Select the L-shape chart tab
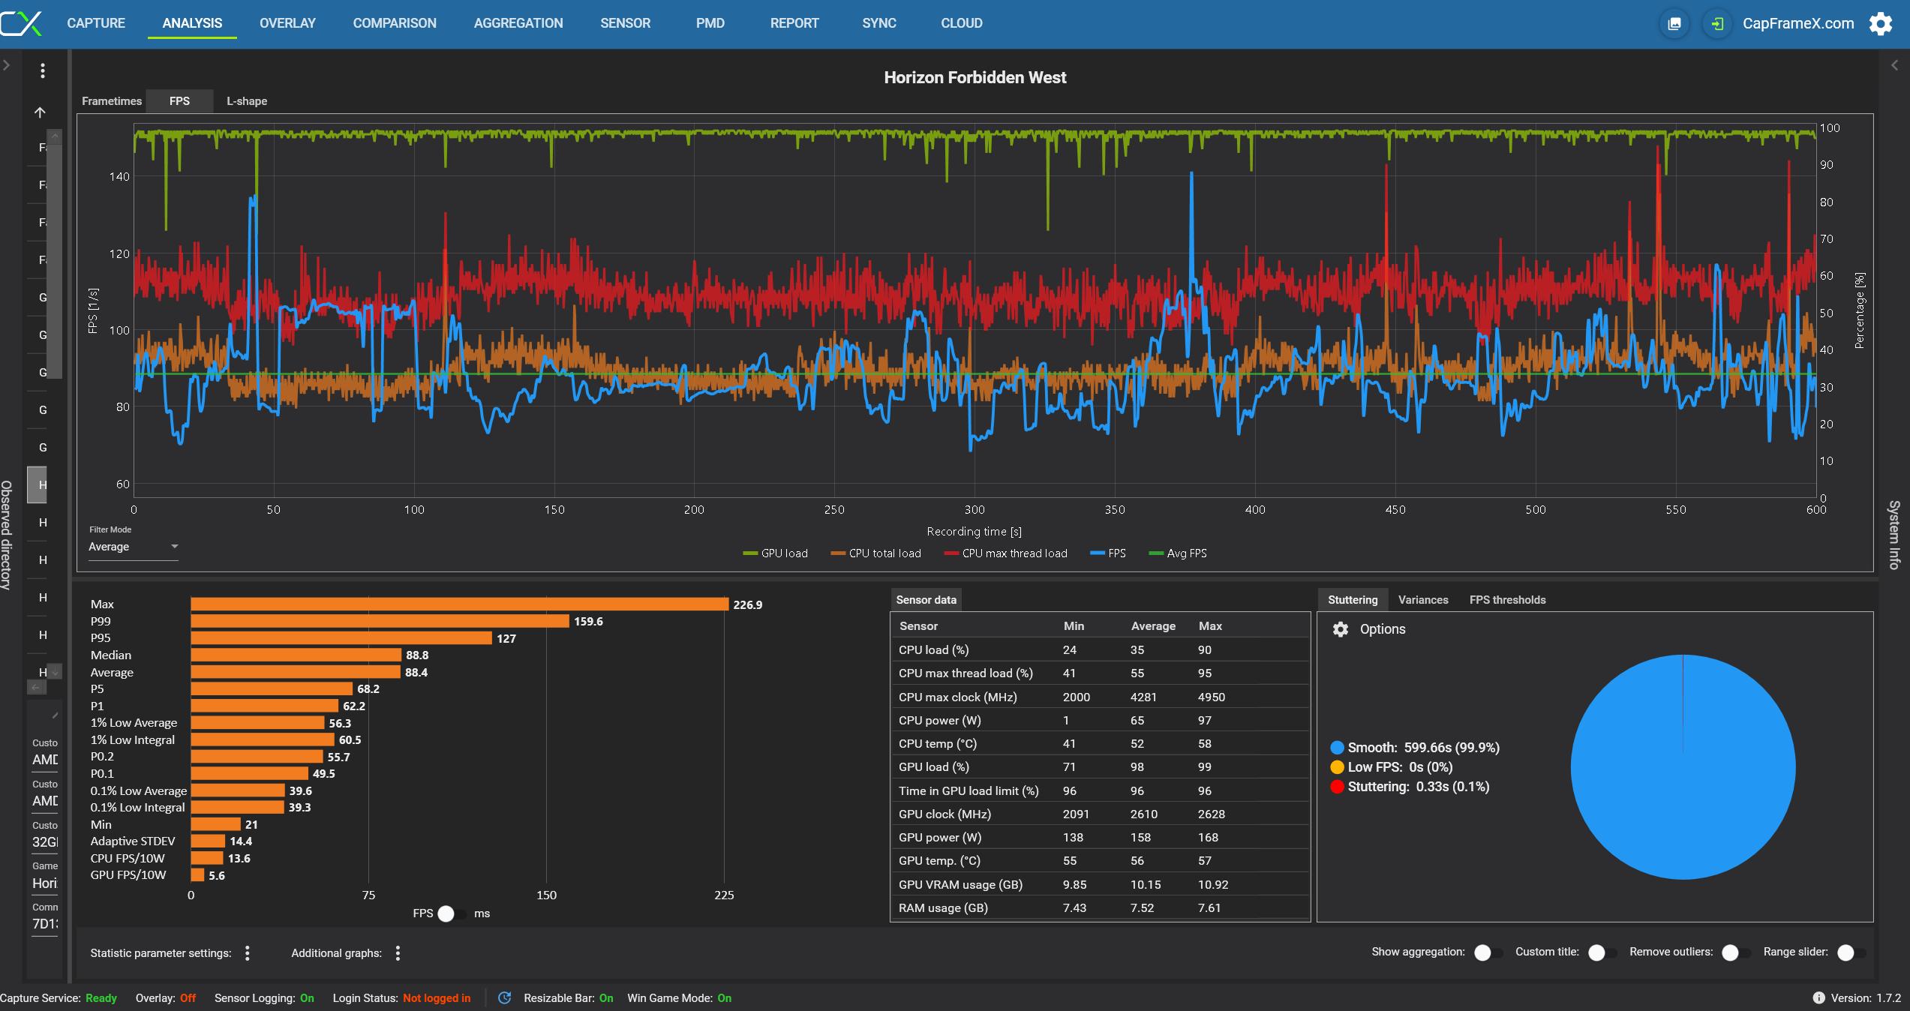Screen dimensions: 1910x1011 (x=247, y=101)
